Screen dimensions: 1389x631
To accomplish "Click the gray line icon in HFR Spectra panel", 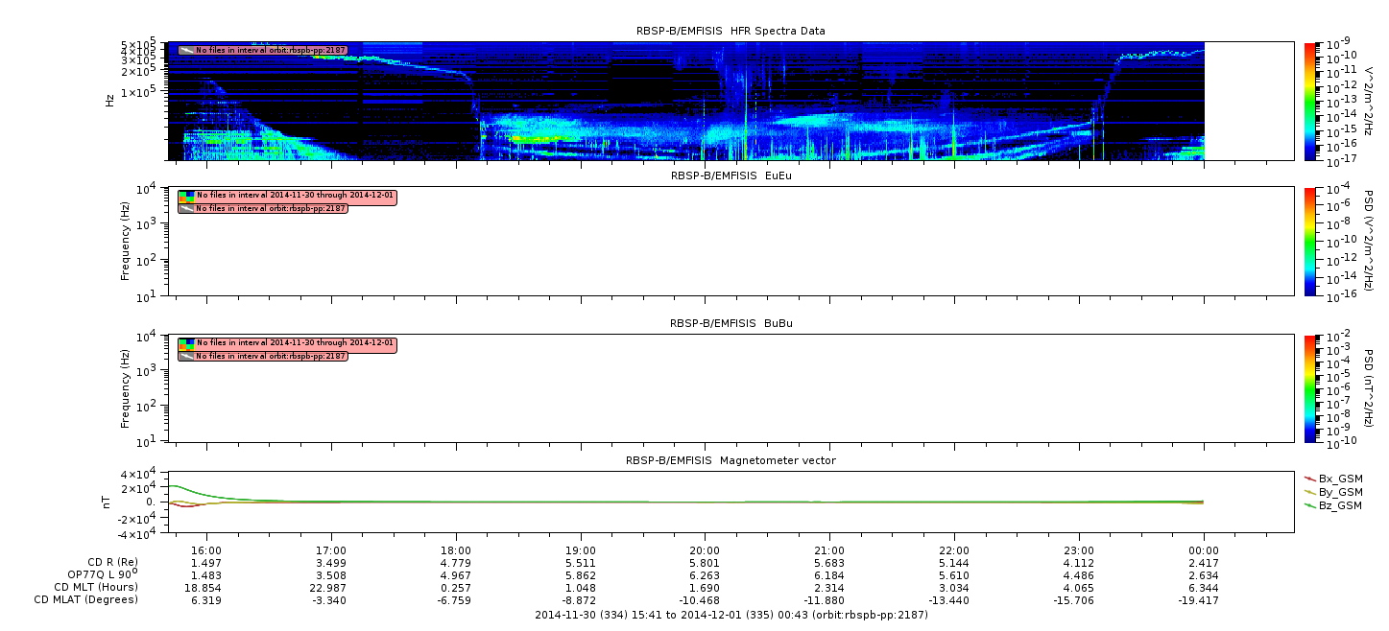I will (186, 50).
